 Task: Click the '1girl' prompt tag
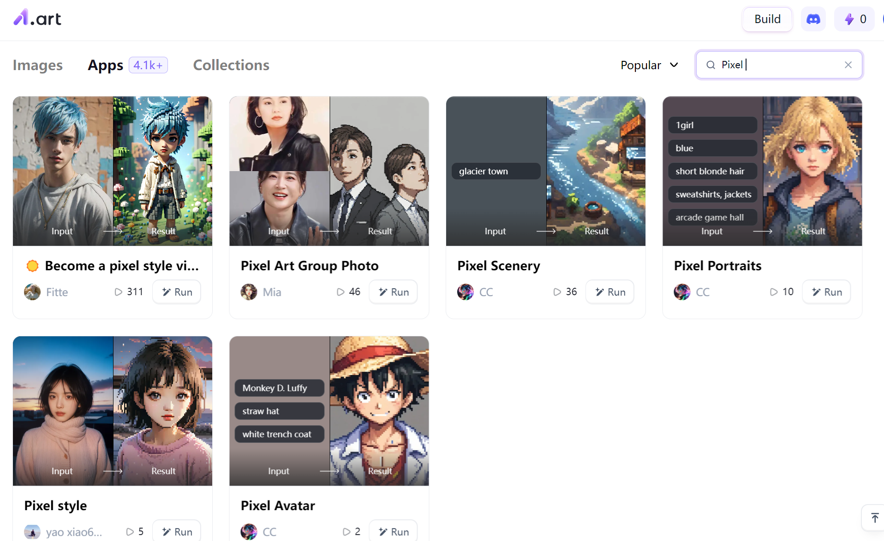[x=712, y=125]
